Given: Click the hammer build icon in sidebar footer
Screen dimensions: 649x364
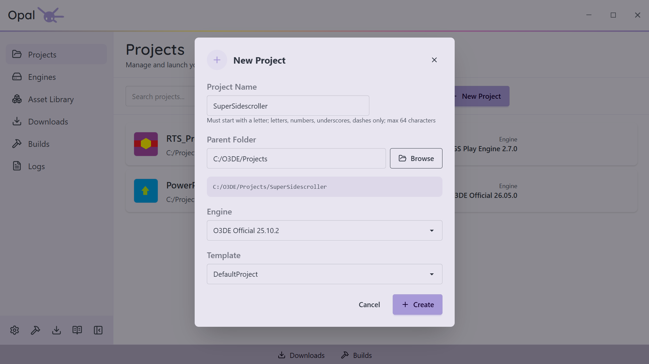Looking at the screenshot, I should (36, 330).
